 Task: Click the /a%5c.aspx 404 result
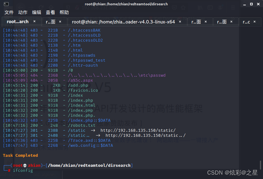click(48, 80)
